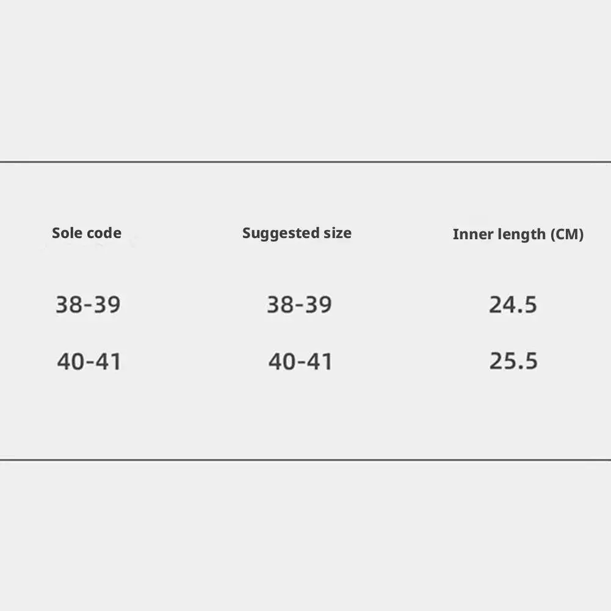Select the 40-41 value under Sole code
The width and height of the screenshot is (611, 611).
coord(89,361)
